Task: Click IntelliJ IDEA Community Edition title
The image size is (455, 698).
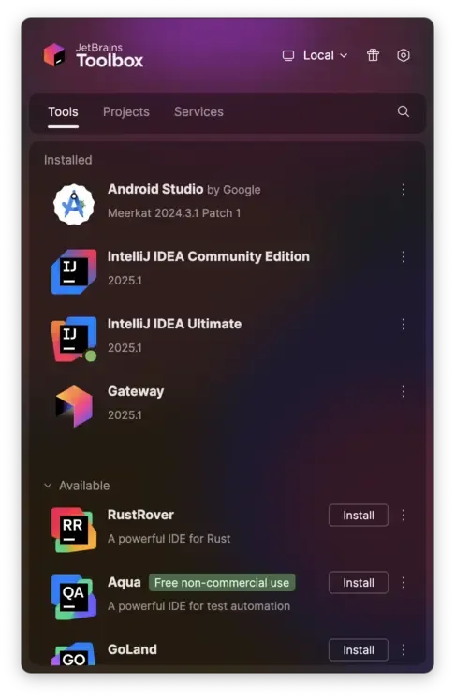Action: [209, 257]
